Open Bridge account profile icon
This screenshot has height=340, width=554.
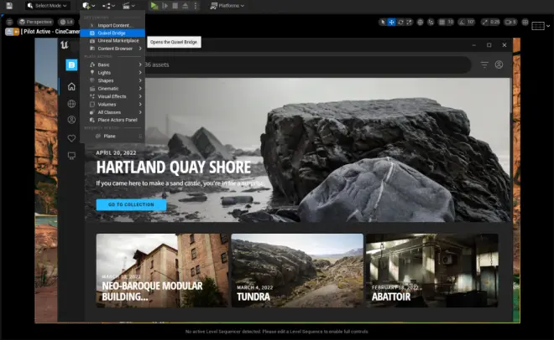pos(499,64)
